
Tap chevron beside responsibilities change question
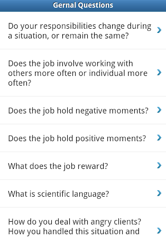(159, 30)
